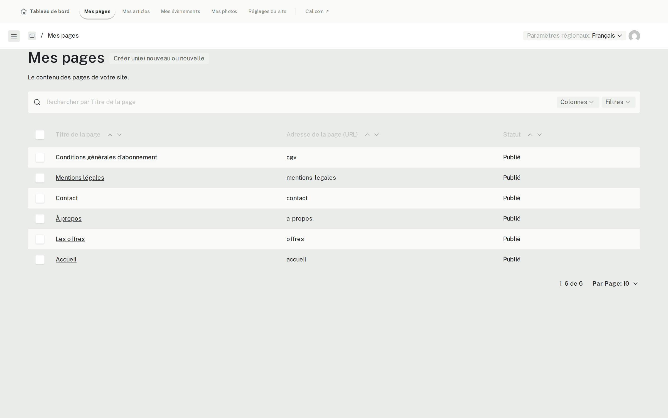Click the search magnifier icon
This screenshot has width=668, height=418.
[37, 102]
